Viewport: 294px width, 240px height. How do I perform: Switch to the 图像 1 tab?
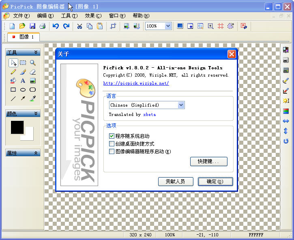pos(24,37)
